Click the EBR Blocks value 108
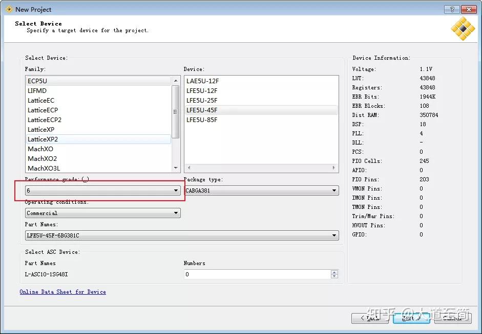Viewport: 482px width, 334px height. click(x=424, y=106)
